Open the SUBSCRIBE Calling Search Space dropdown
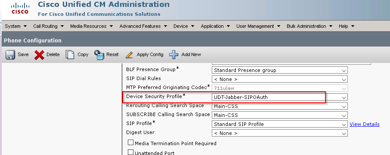This screenshot has height=155, width=390. [279, 115]
